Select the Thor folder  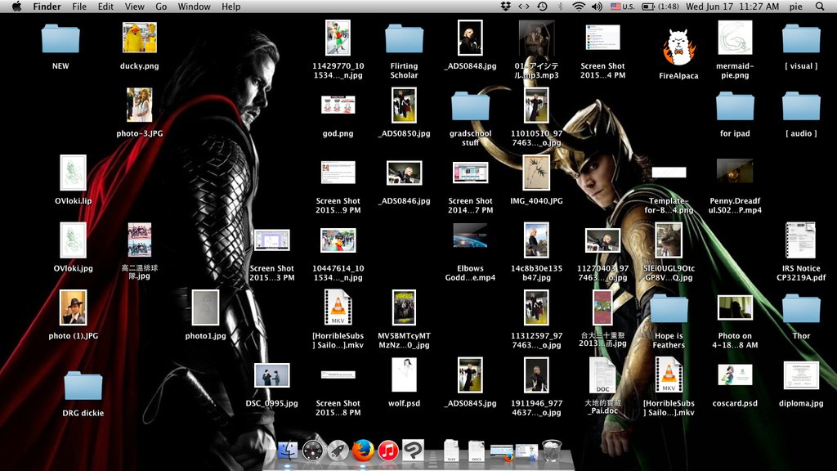pyautogui.click(x=801, y=316)
